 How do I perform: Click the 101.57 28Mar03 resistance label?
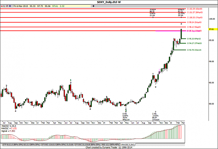click(195, 12)
